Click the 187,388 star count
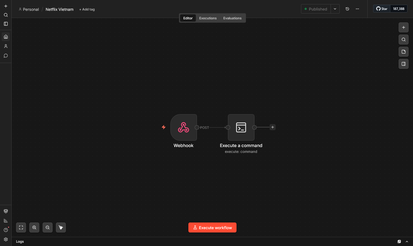 399,9
